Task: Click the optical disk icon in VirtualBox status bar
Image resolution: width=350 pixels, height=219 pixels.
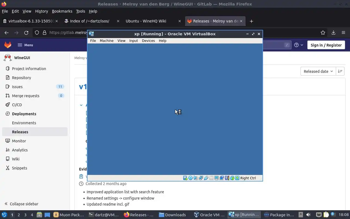Action: coord(191,178)
